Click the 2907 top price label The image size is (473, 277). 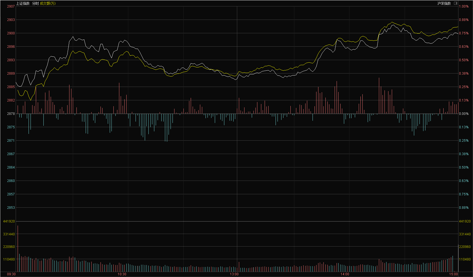[11, 6]
